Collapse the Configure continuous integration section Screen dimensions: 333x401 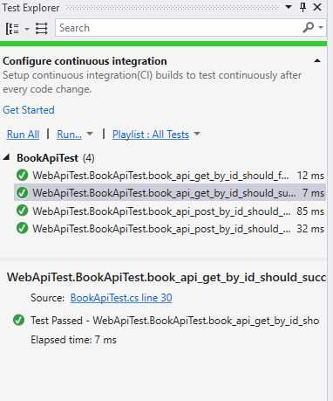click(x=317, y=61)
